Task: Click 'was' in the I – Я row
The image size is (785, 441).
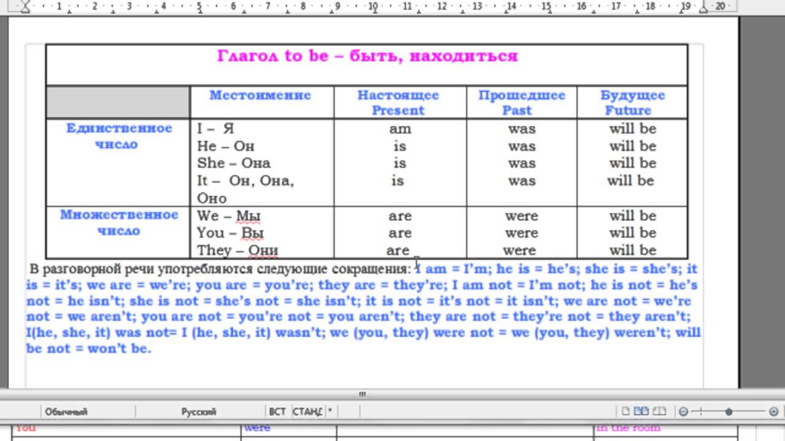Action: coord(522,129)
